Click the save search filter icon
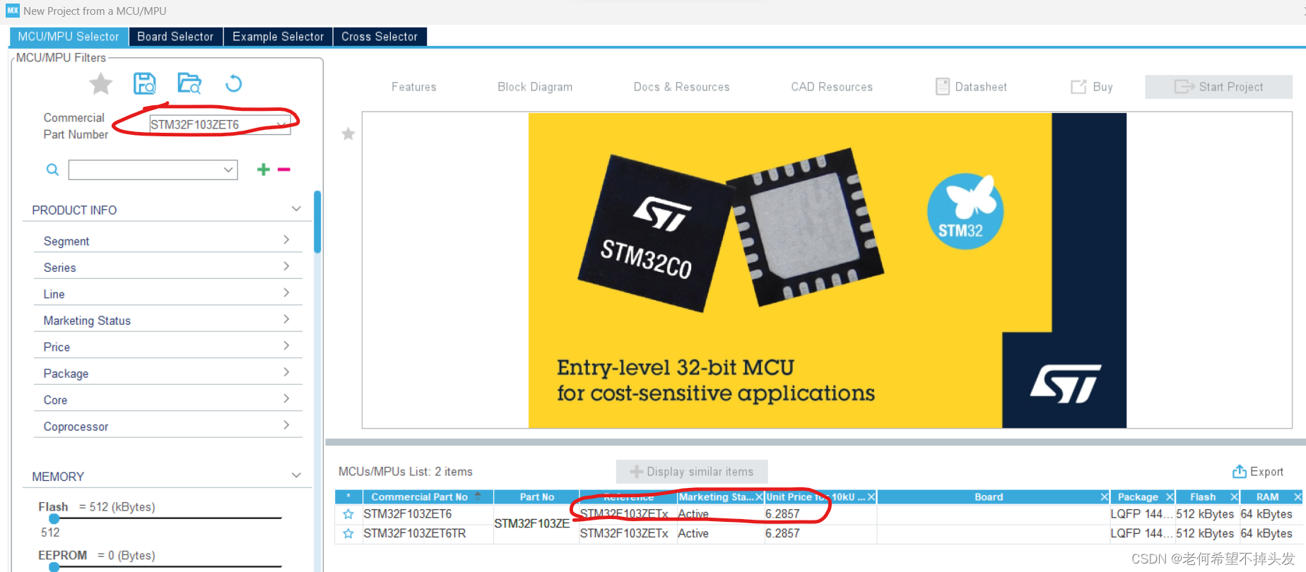The image size is (1306, 572). 145,83
